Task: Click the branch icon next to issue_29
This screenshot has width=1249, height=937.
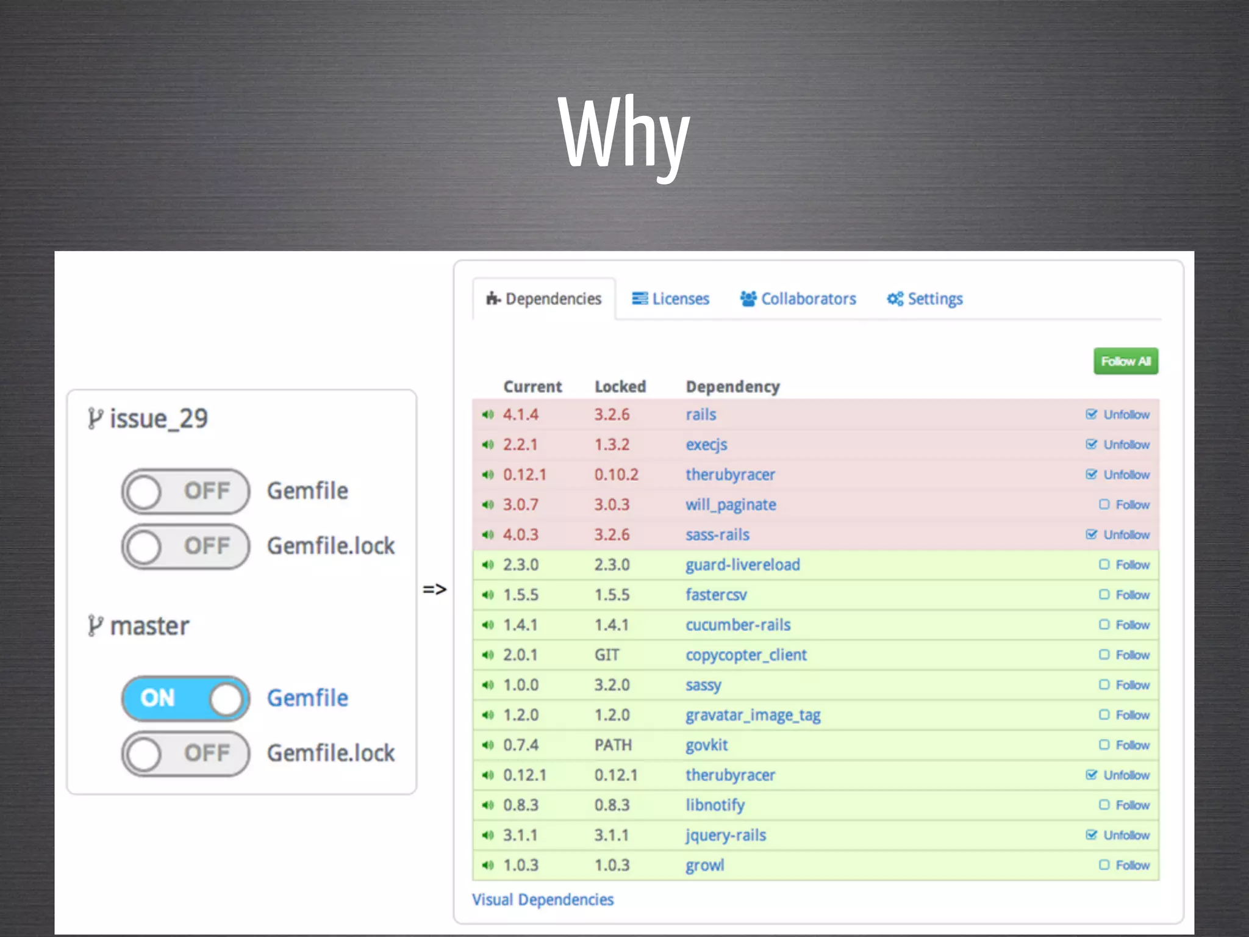Action: pos(95,418)
